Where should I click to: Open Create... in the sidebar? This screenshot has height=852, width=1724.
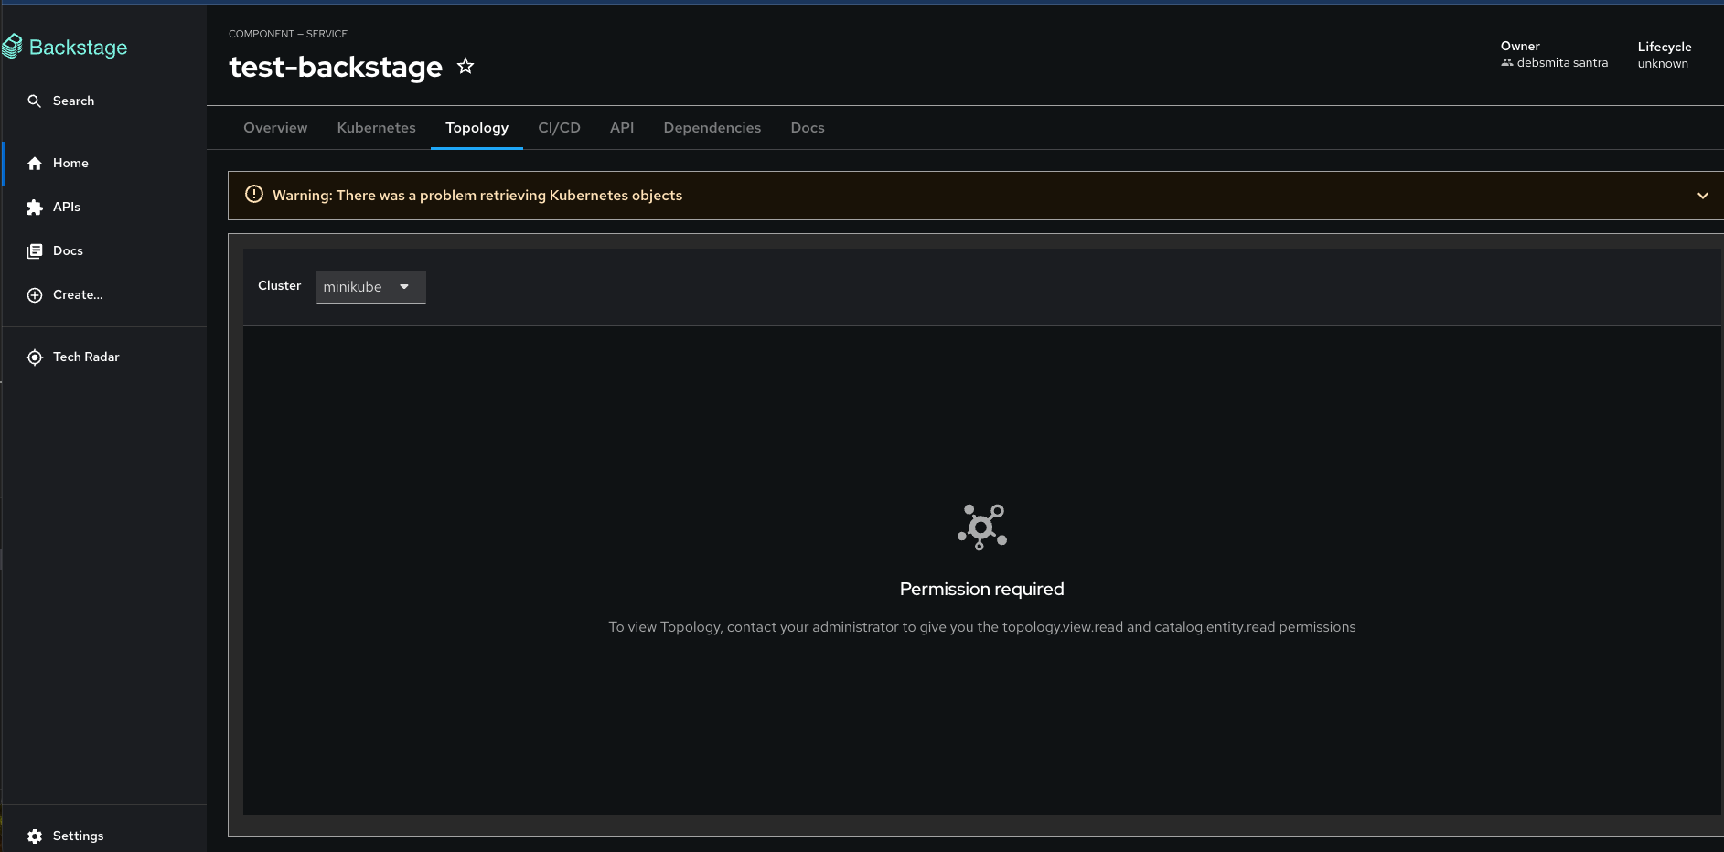coord(104,295)
